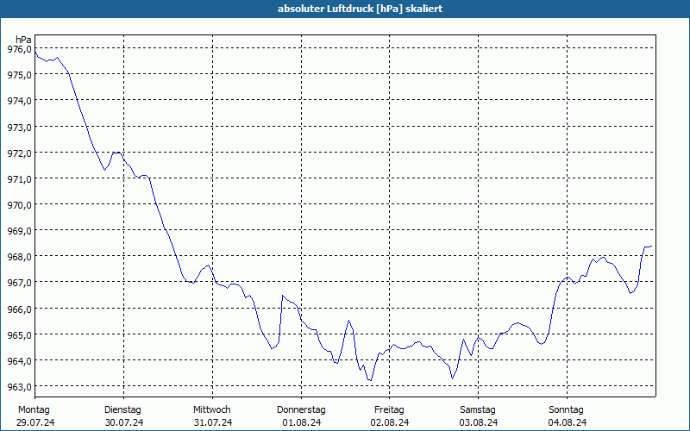Screen dimensions: 690x431
Task: Select the Sonntag day label
Action: [566, 410]
